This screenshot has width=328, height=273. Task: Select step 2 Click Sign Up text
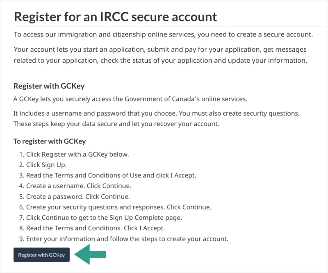(x=43, y=165)
